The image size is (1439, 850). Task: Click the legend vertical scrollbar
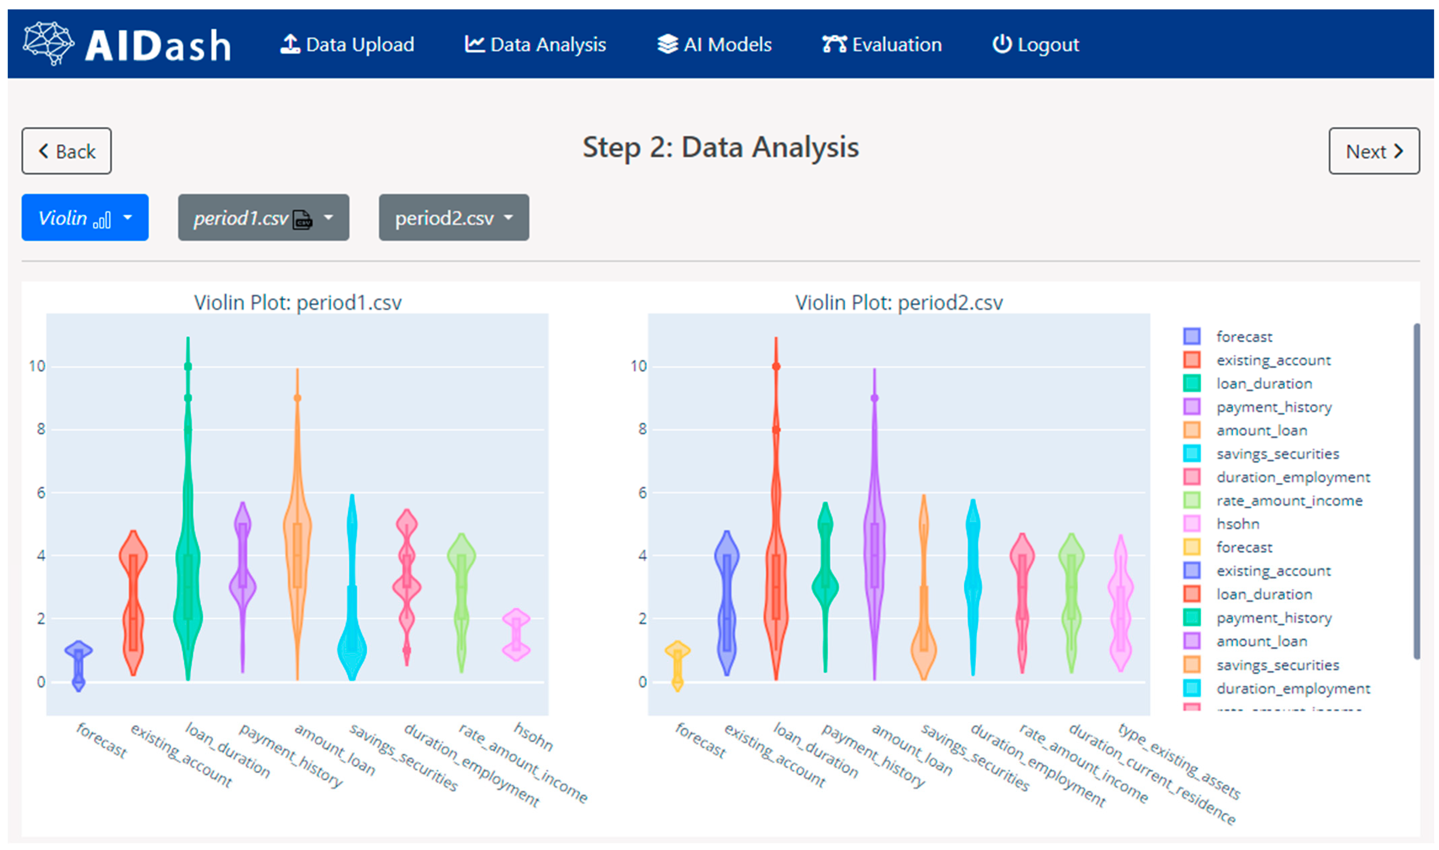pyautogui.click(x=1416, y=491)
